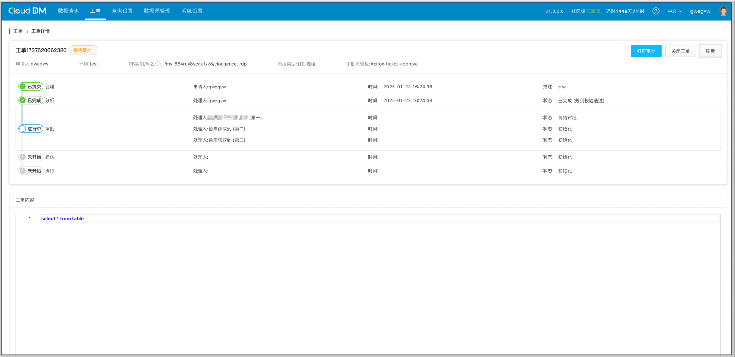The width and height of the screenshot is (735, 357).
Task: Click the 进行中 approval step circle
Action: coord(22,129)
